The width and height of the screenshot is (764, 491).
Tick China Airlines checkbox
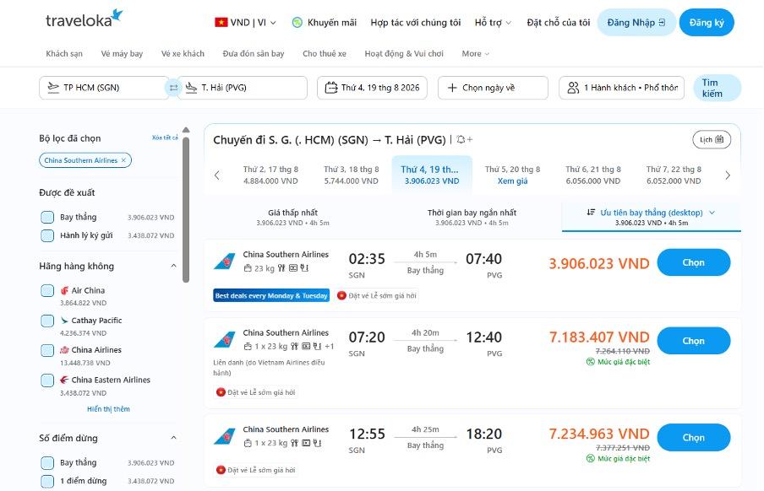point(47,350)
